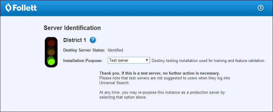The height and width of the screenshot is (112, 273).
Task: Open the Installation Purpose dropdown
Action: point(129,60)
